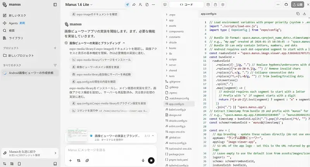Switch to the preview monitor icon
The width and height of the screenshot is (310, 167).
(165, 5)
